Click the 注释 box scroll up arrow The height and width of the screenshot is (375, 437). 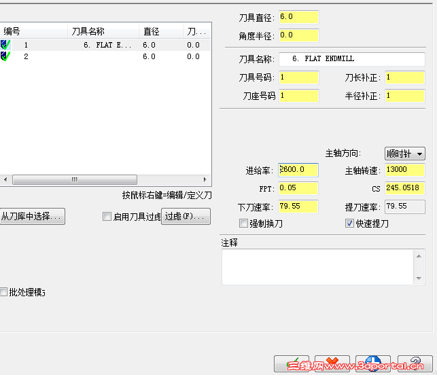419,256
